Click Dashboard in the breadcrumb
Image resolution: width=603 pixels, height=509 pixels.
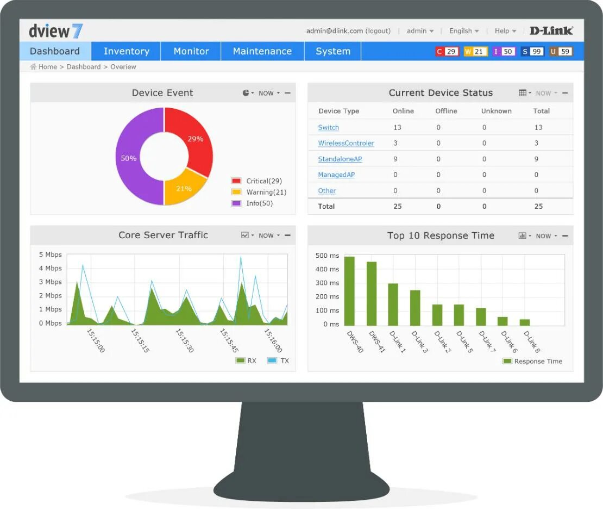tap(84, 66)
